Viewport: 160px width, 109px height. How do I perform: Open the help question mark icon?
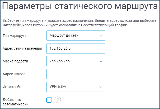click(x=58, y=100)
